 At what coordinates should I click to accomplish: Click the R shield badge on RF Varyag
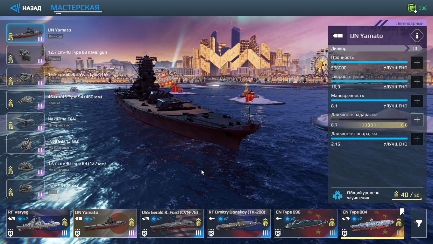point(11,233)
